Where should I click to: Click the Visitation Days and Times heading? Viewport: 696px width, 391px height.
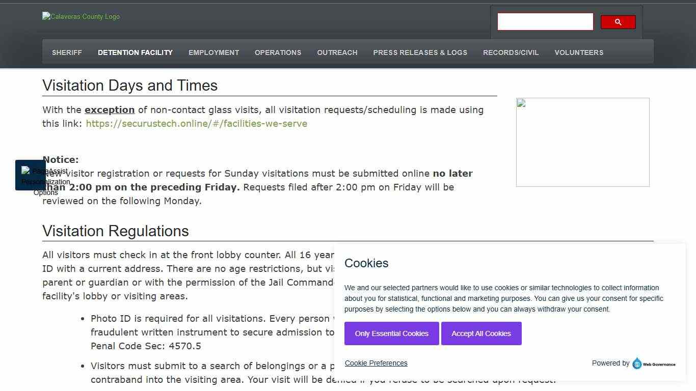tap(130, 86)
